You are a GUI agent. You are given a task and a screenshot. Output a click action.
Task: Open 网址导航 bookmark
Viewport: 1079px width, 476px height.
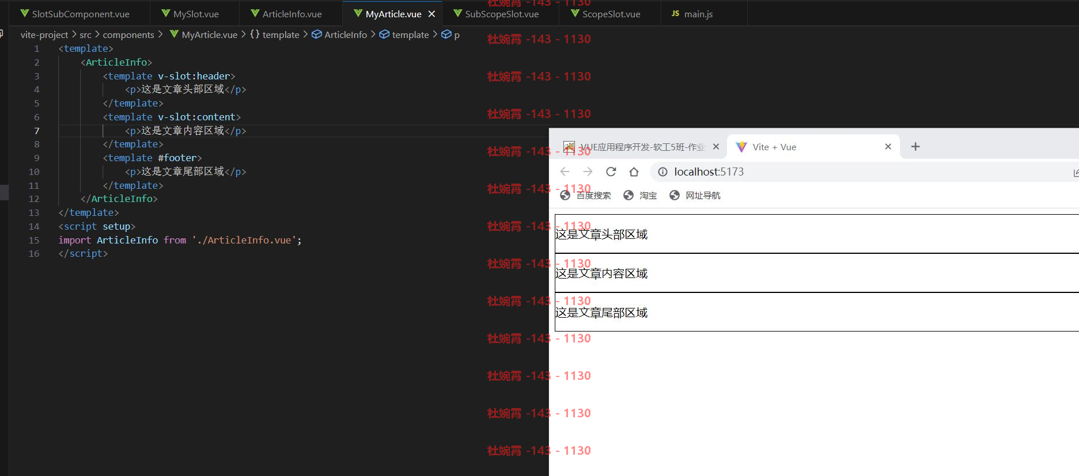(x=695, y=196)
